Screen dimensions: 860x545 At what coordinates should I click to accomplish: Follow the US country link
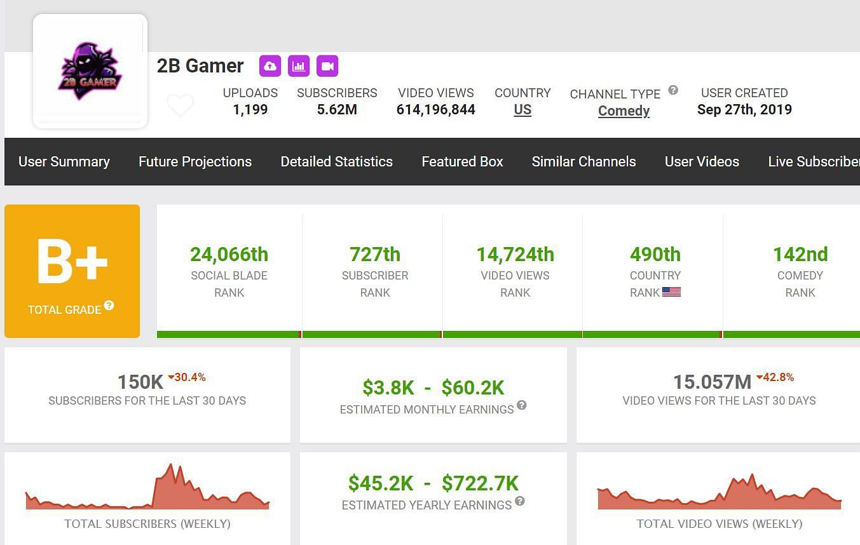pos(522,110)
